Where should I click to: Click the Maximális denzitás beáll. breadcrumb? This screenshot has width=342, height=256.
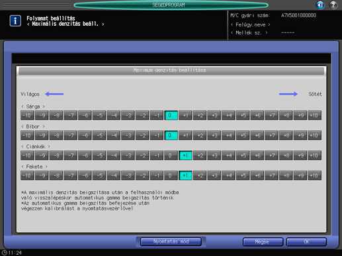click(65, 24)
